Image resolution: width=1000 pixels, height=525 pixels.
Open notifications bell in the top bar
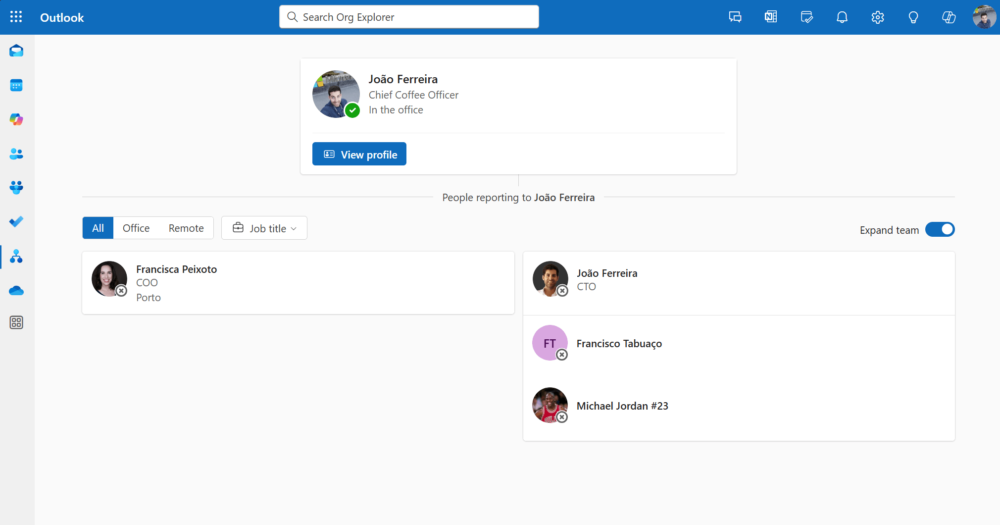pyautogui.click(x=842, y=17)
